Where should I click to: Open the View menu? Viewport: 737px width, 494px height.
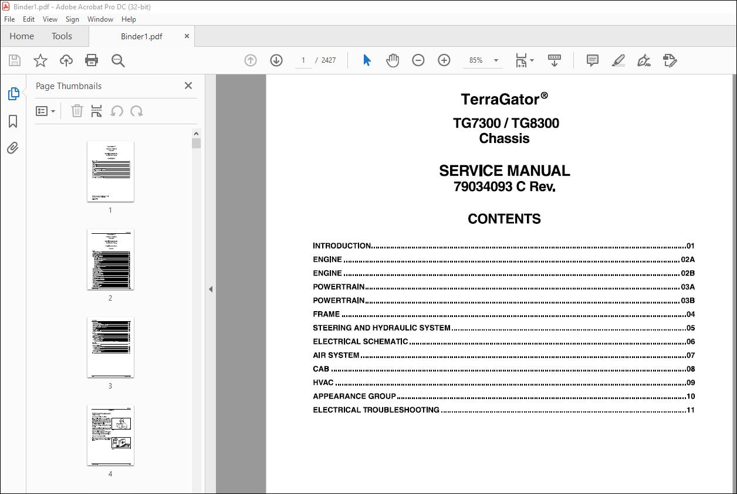(50, 19)
